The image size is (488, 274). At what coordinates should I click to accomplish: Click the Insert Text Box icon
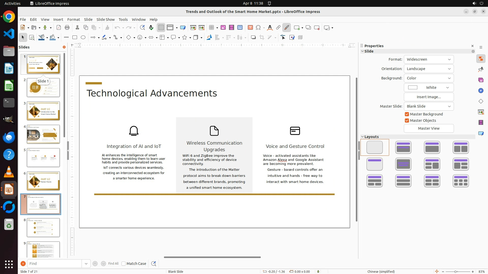click(x=250, y=28)
